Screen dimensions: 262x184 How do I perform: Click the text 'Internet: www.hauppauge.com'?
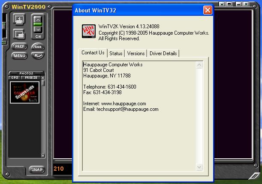pyautogui.click(x=114, y=104)
